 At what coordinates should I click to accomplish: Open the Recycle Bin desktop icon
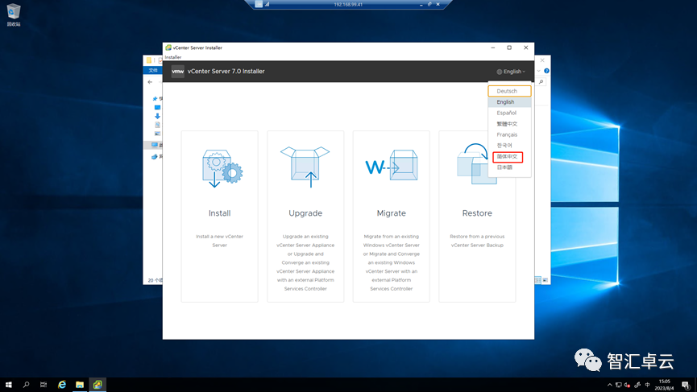point(14,14)
